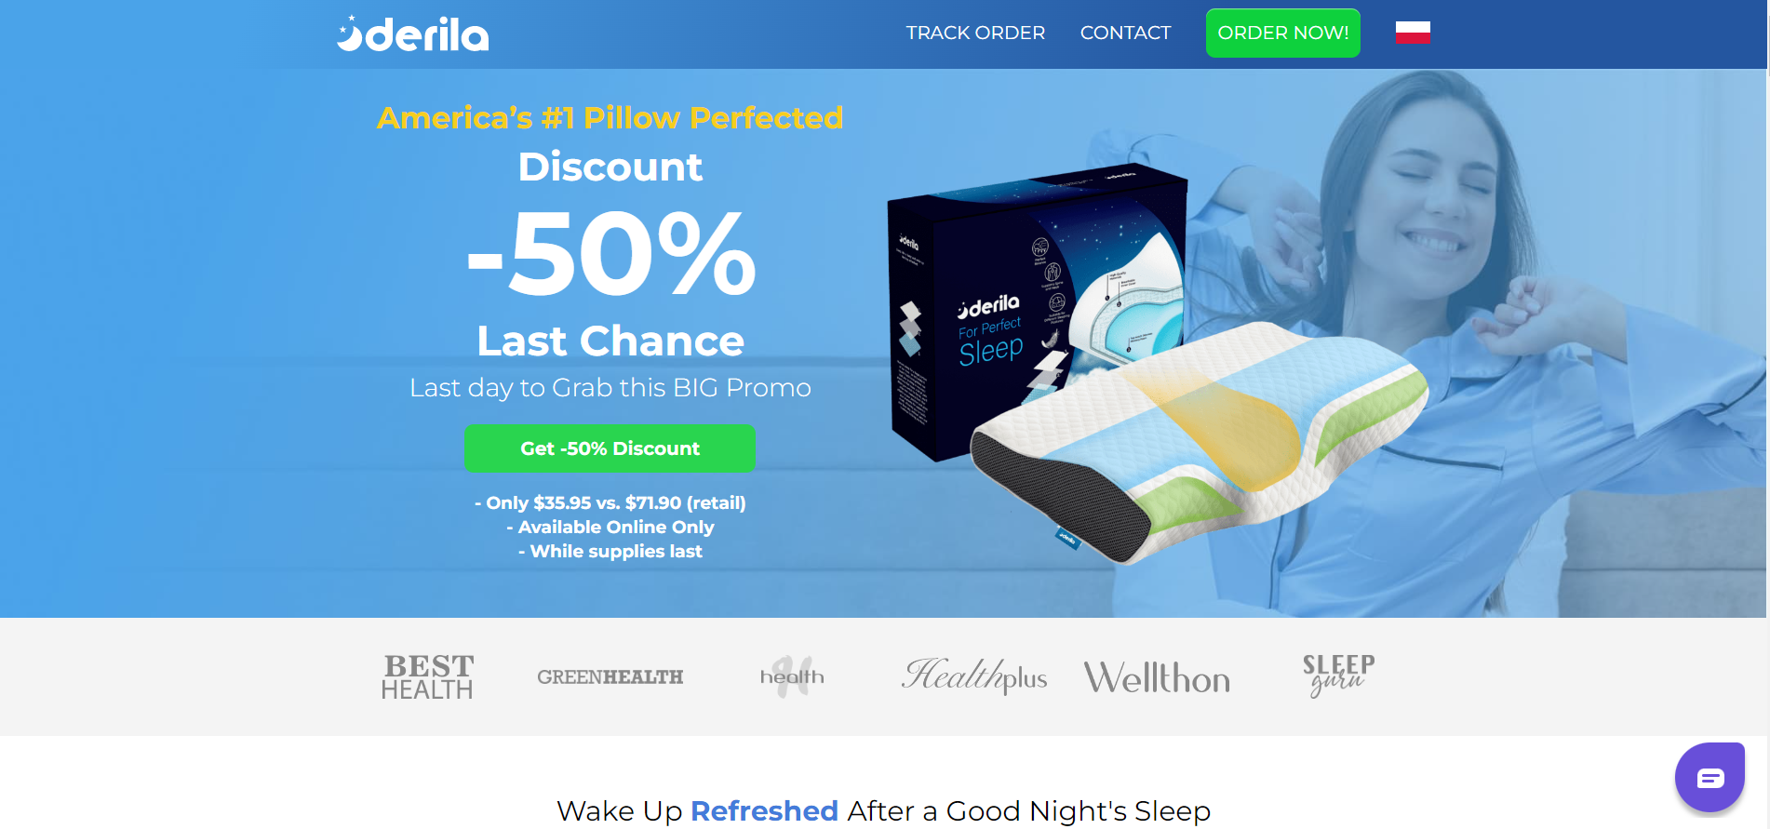1770x829 pixels.
Task: Click the large -50% discount text
Action: pyautogui.click(x=610, y=253)
